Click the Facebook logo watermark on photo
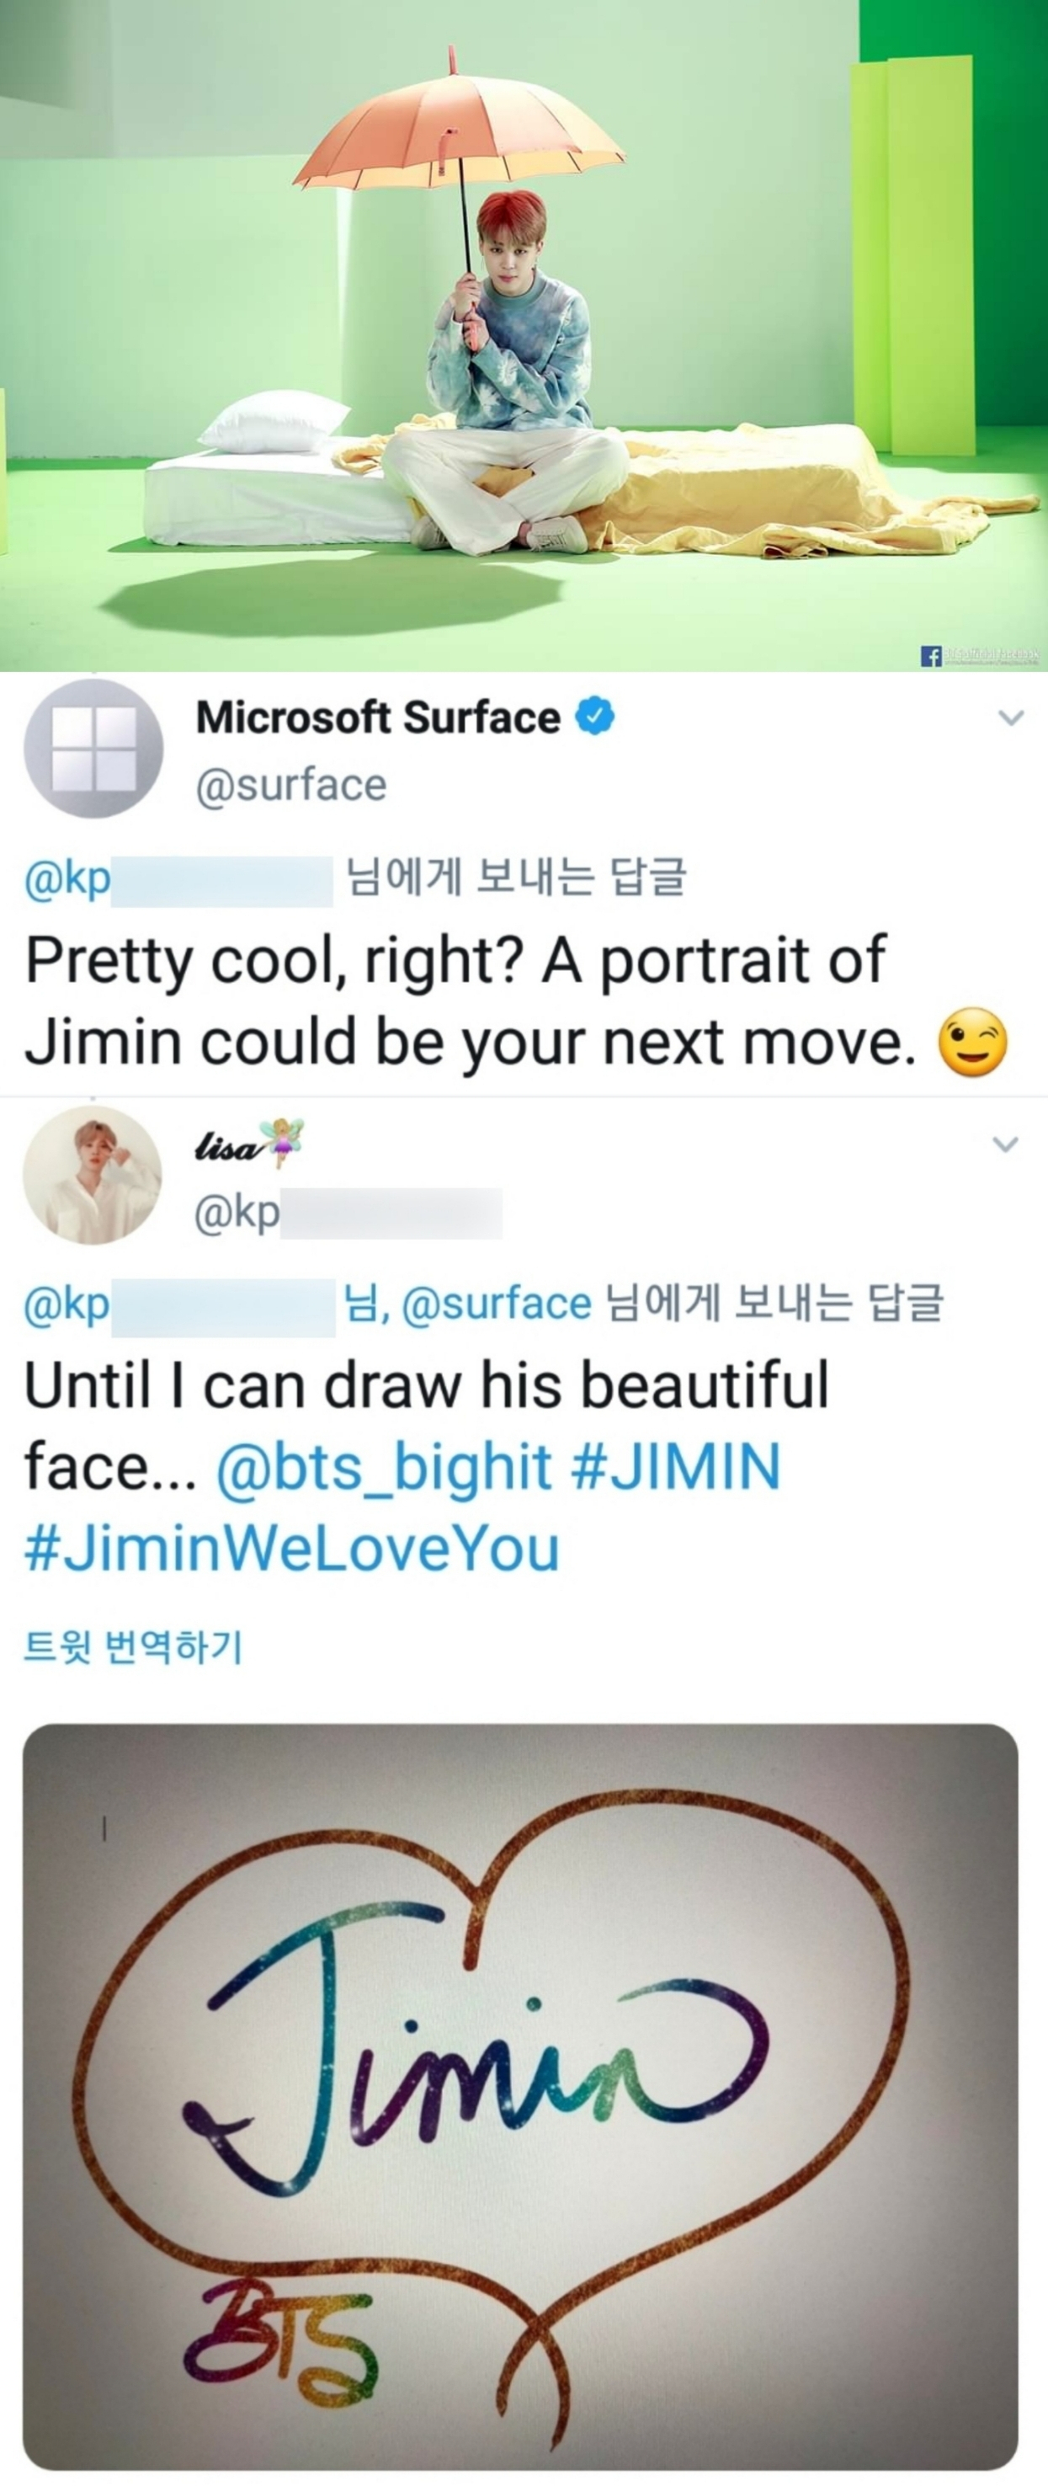Viewport: 1048px width, 2486px height. pos(931,656)
